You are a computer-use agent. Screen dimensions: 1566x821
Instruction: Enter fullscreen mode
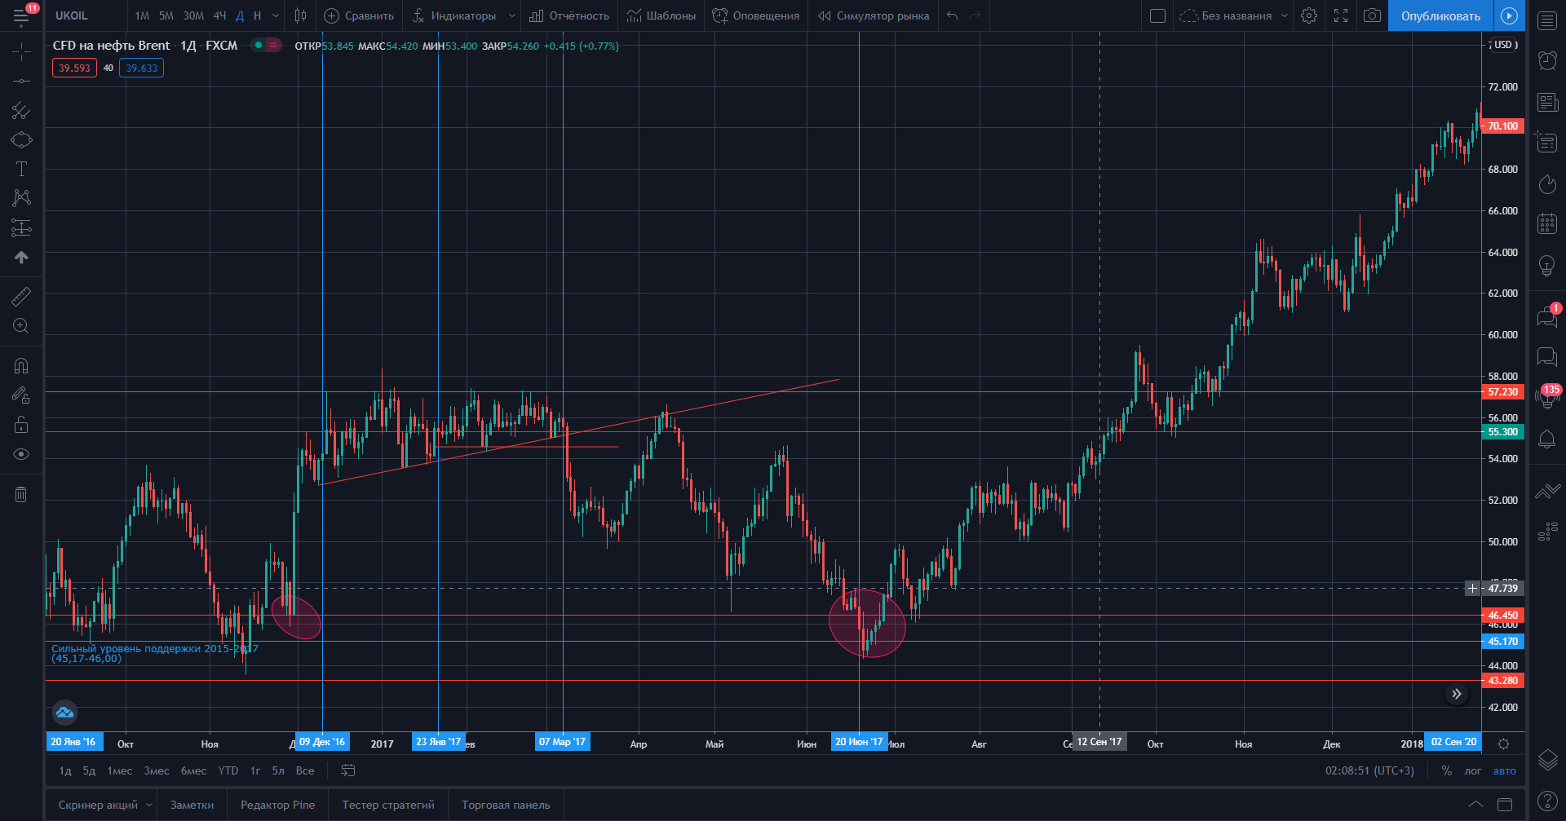coord(1341,15)
